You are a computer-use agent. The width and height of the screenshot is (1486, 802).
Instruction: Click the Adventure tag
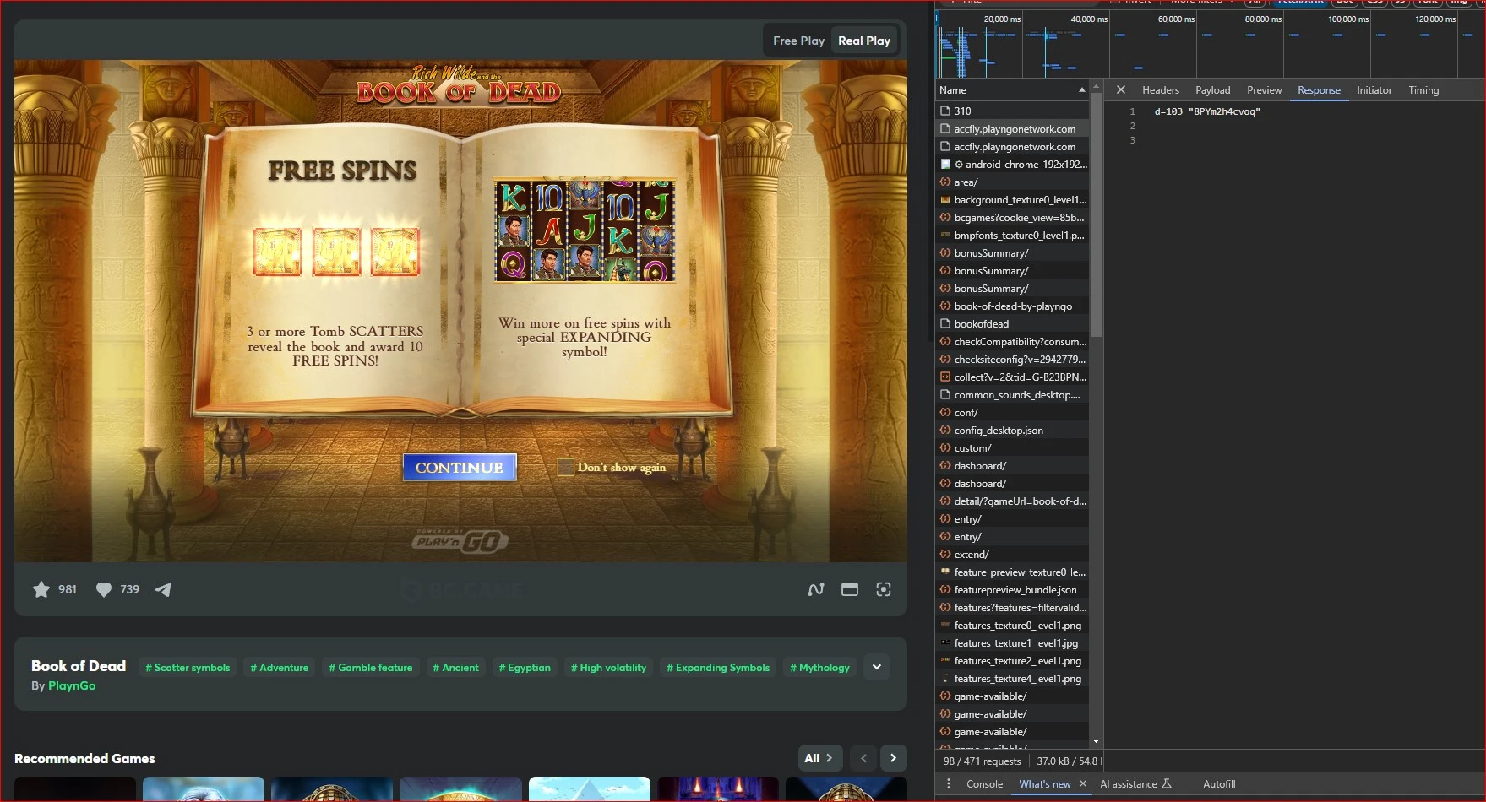(x=280, y=667)
